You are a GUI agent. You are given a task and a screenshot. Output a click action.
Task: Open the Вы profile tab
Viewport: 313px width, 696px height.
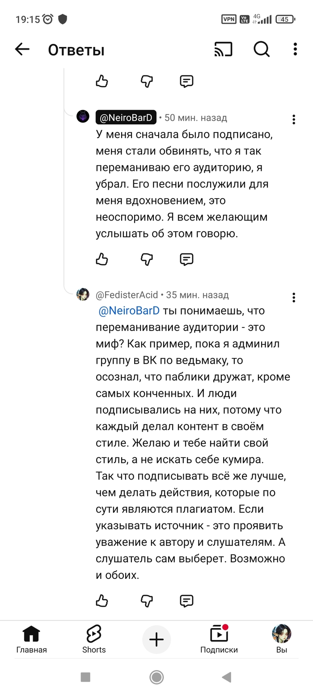click(282, 639)
